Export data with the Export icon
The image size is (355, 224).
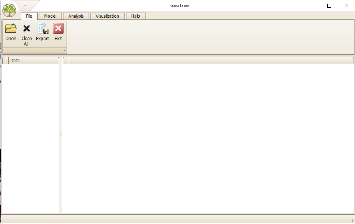[x=42, y=29]
